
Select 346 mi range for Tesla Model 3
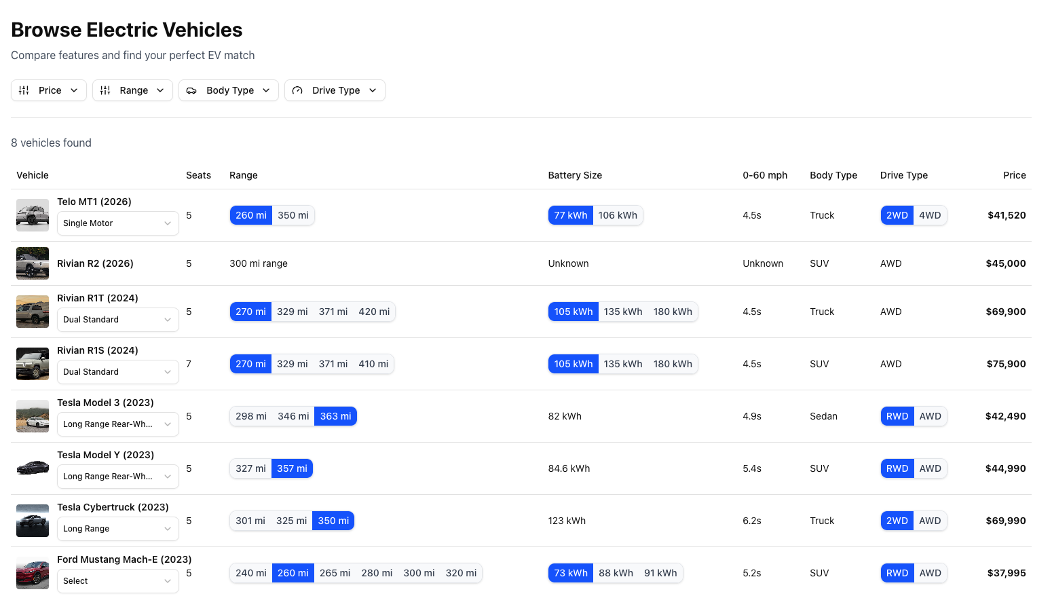[293, 416]
